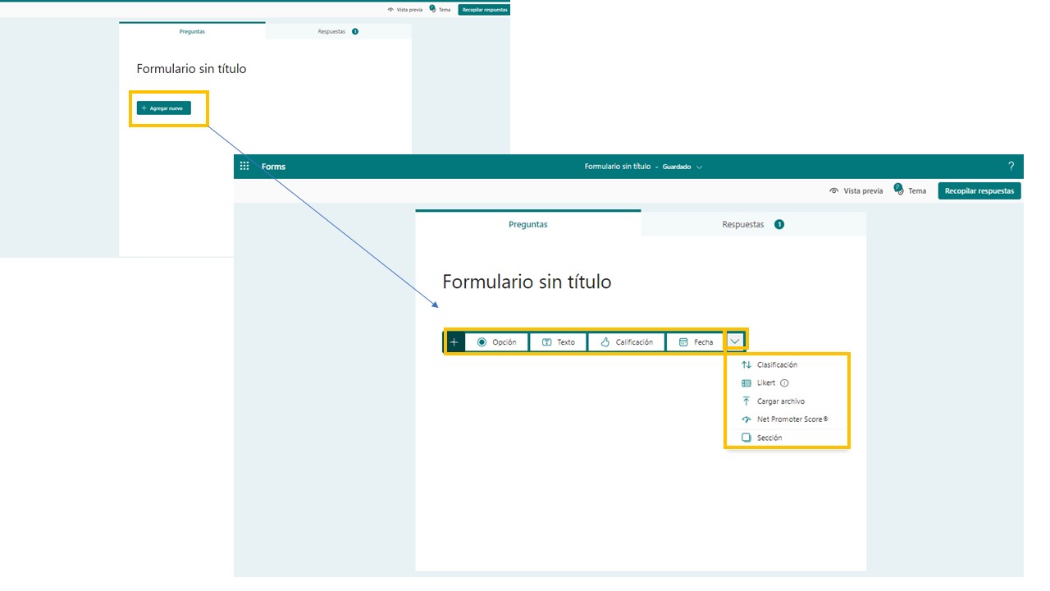
Task: Open the app launcher grid in Forms header
Action: pos(244,166)
